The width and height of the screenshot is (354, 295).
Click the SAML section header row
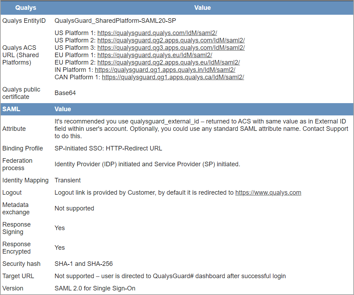11,109
